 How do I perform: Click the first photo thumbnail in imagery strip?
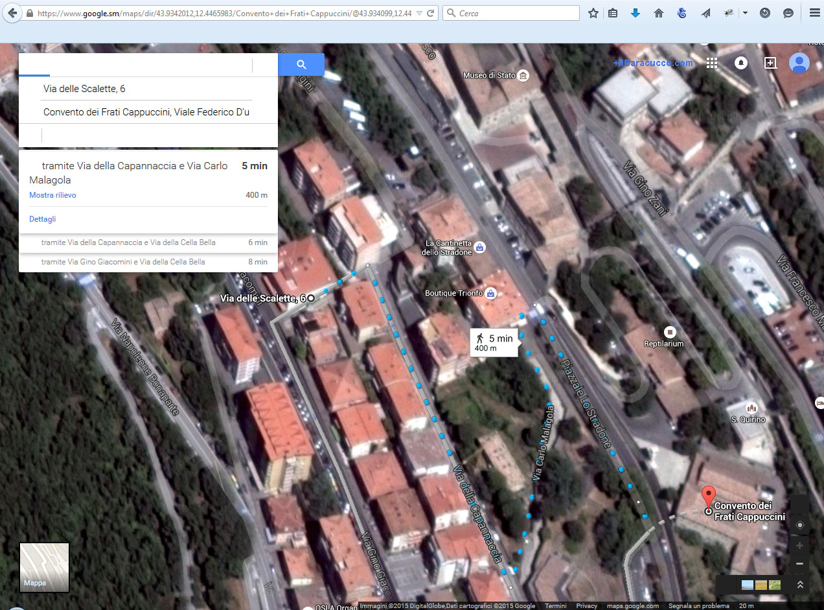(748, 585)
